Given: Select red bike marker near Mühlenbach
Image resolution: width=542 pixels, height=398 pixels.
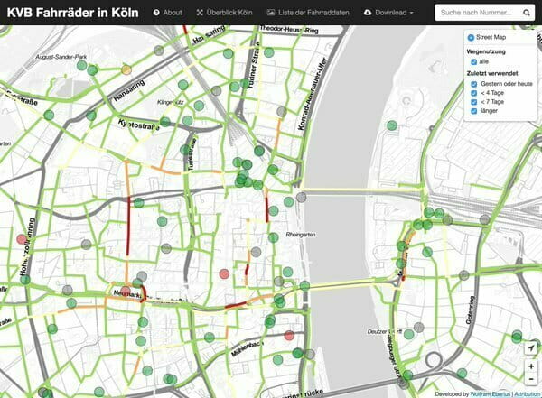Looking at the screenshot, I should click(289, 336).
